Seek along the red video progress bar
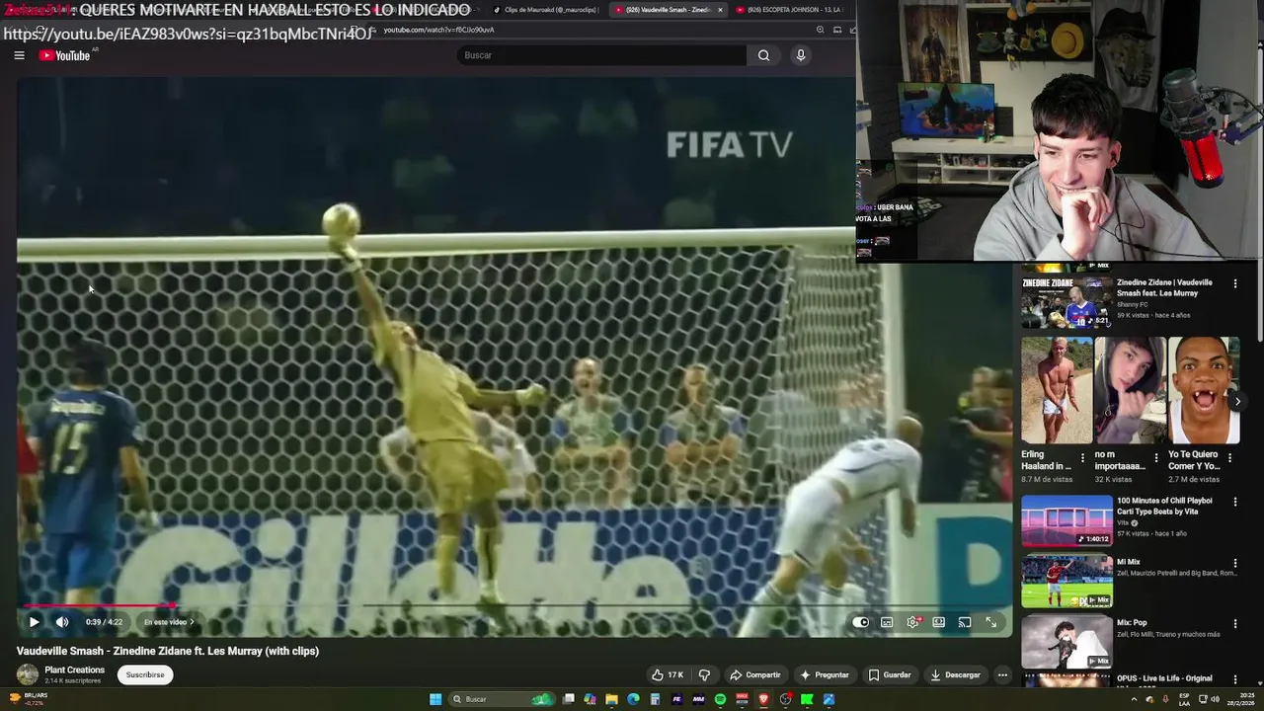Image resolution: width=1264 pixels, height=711 pixels. tap(513, 605)
